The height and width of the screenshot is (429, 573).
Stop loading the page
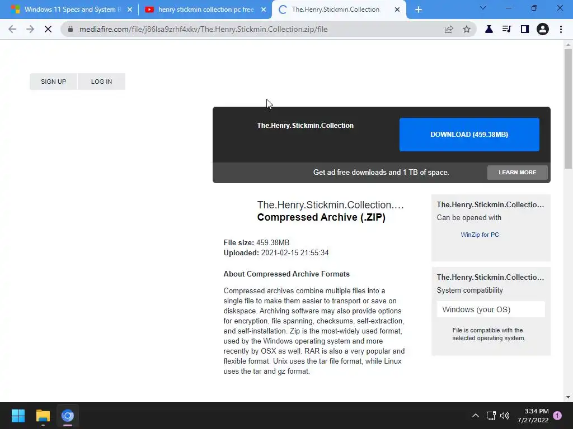coord(48,29)
